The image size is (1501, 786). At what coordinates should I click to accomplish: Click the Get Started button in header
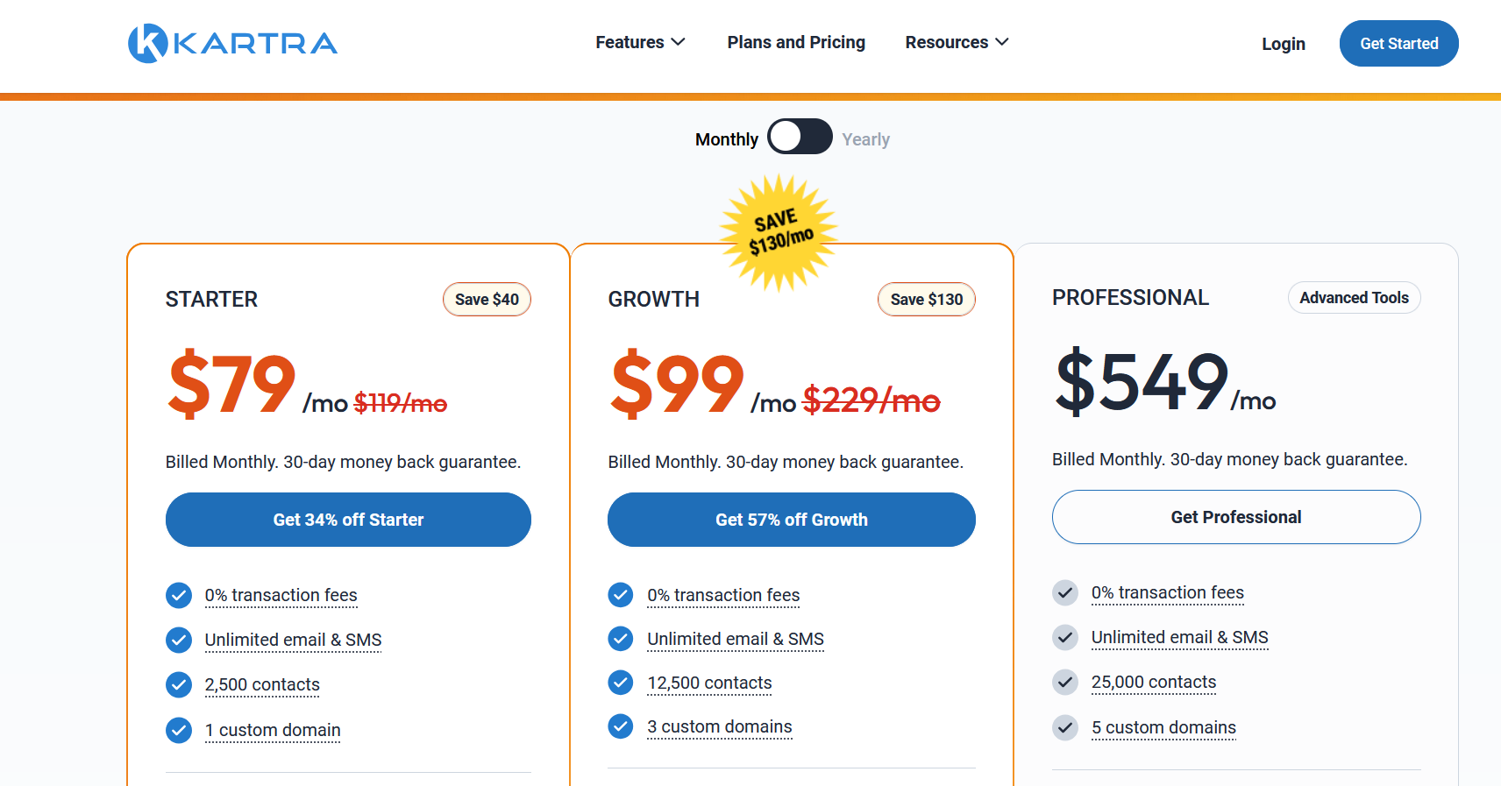[x=1399, y=43]
